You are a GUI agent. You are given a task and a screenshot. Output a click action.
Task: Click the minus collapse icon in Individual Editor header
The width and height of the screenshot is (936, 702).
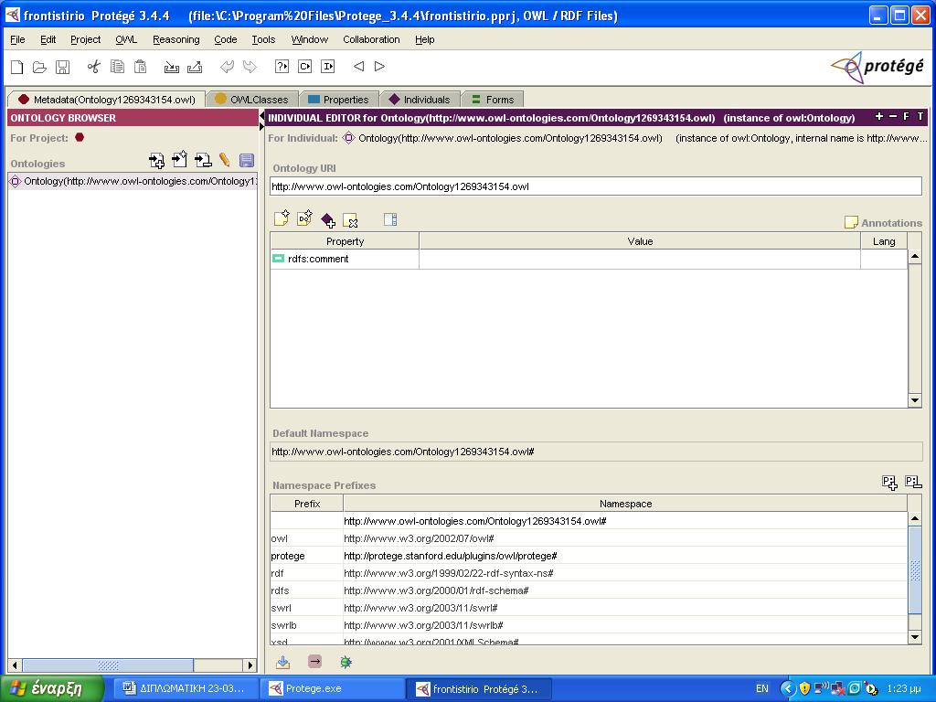click(x=893, y=116)
